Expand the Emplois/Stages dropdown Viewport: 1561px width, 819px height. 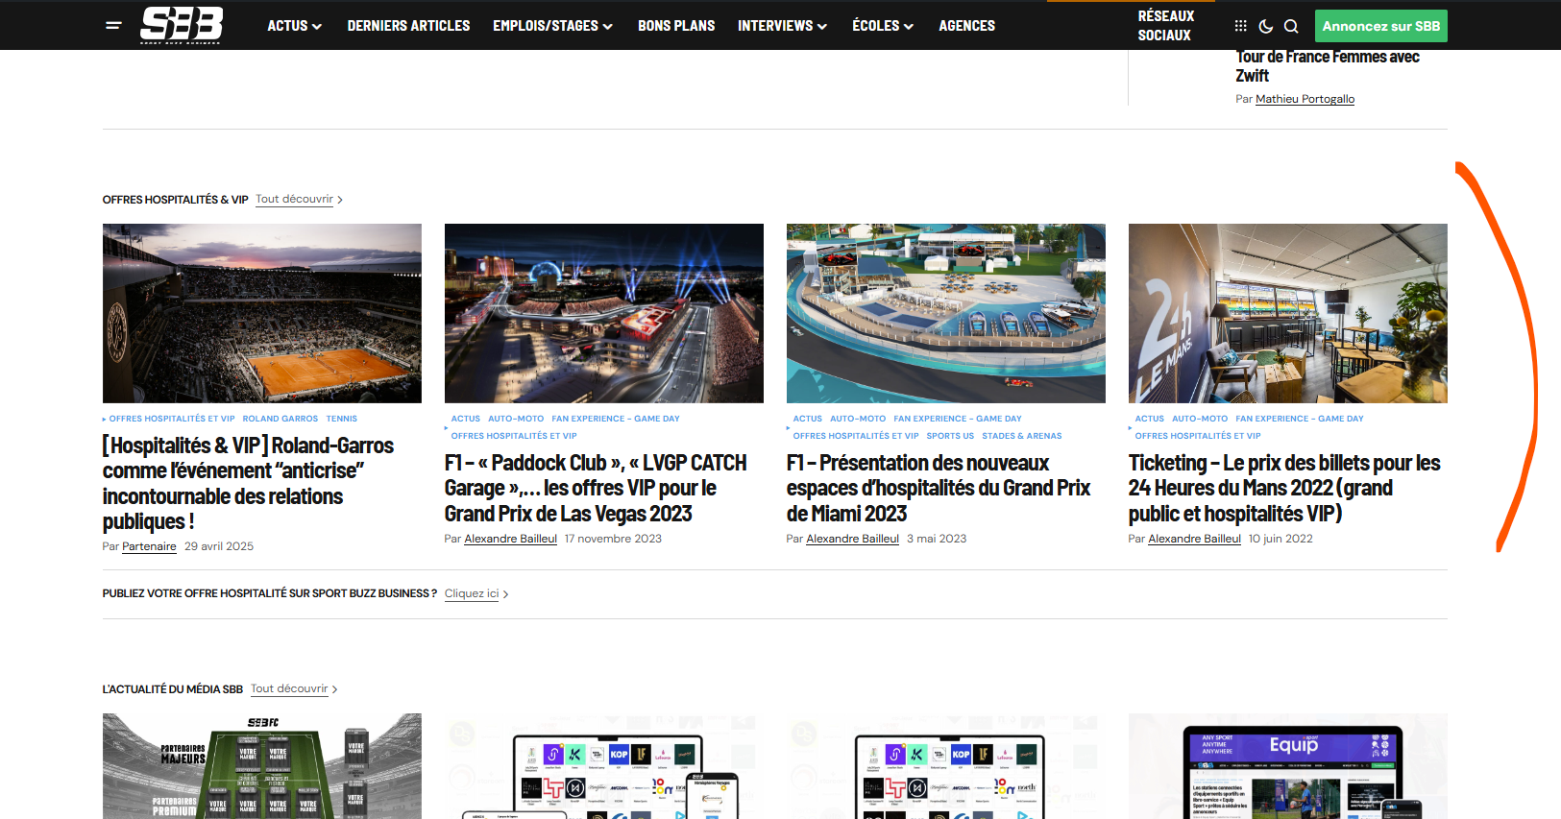tap(552, 26)
